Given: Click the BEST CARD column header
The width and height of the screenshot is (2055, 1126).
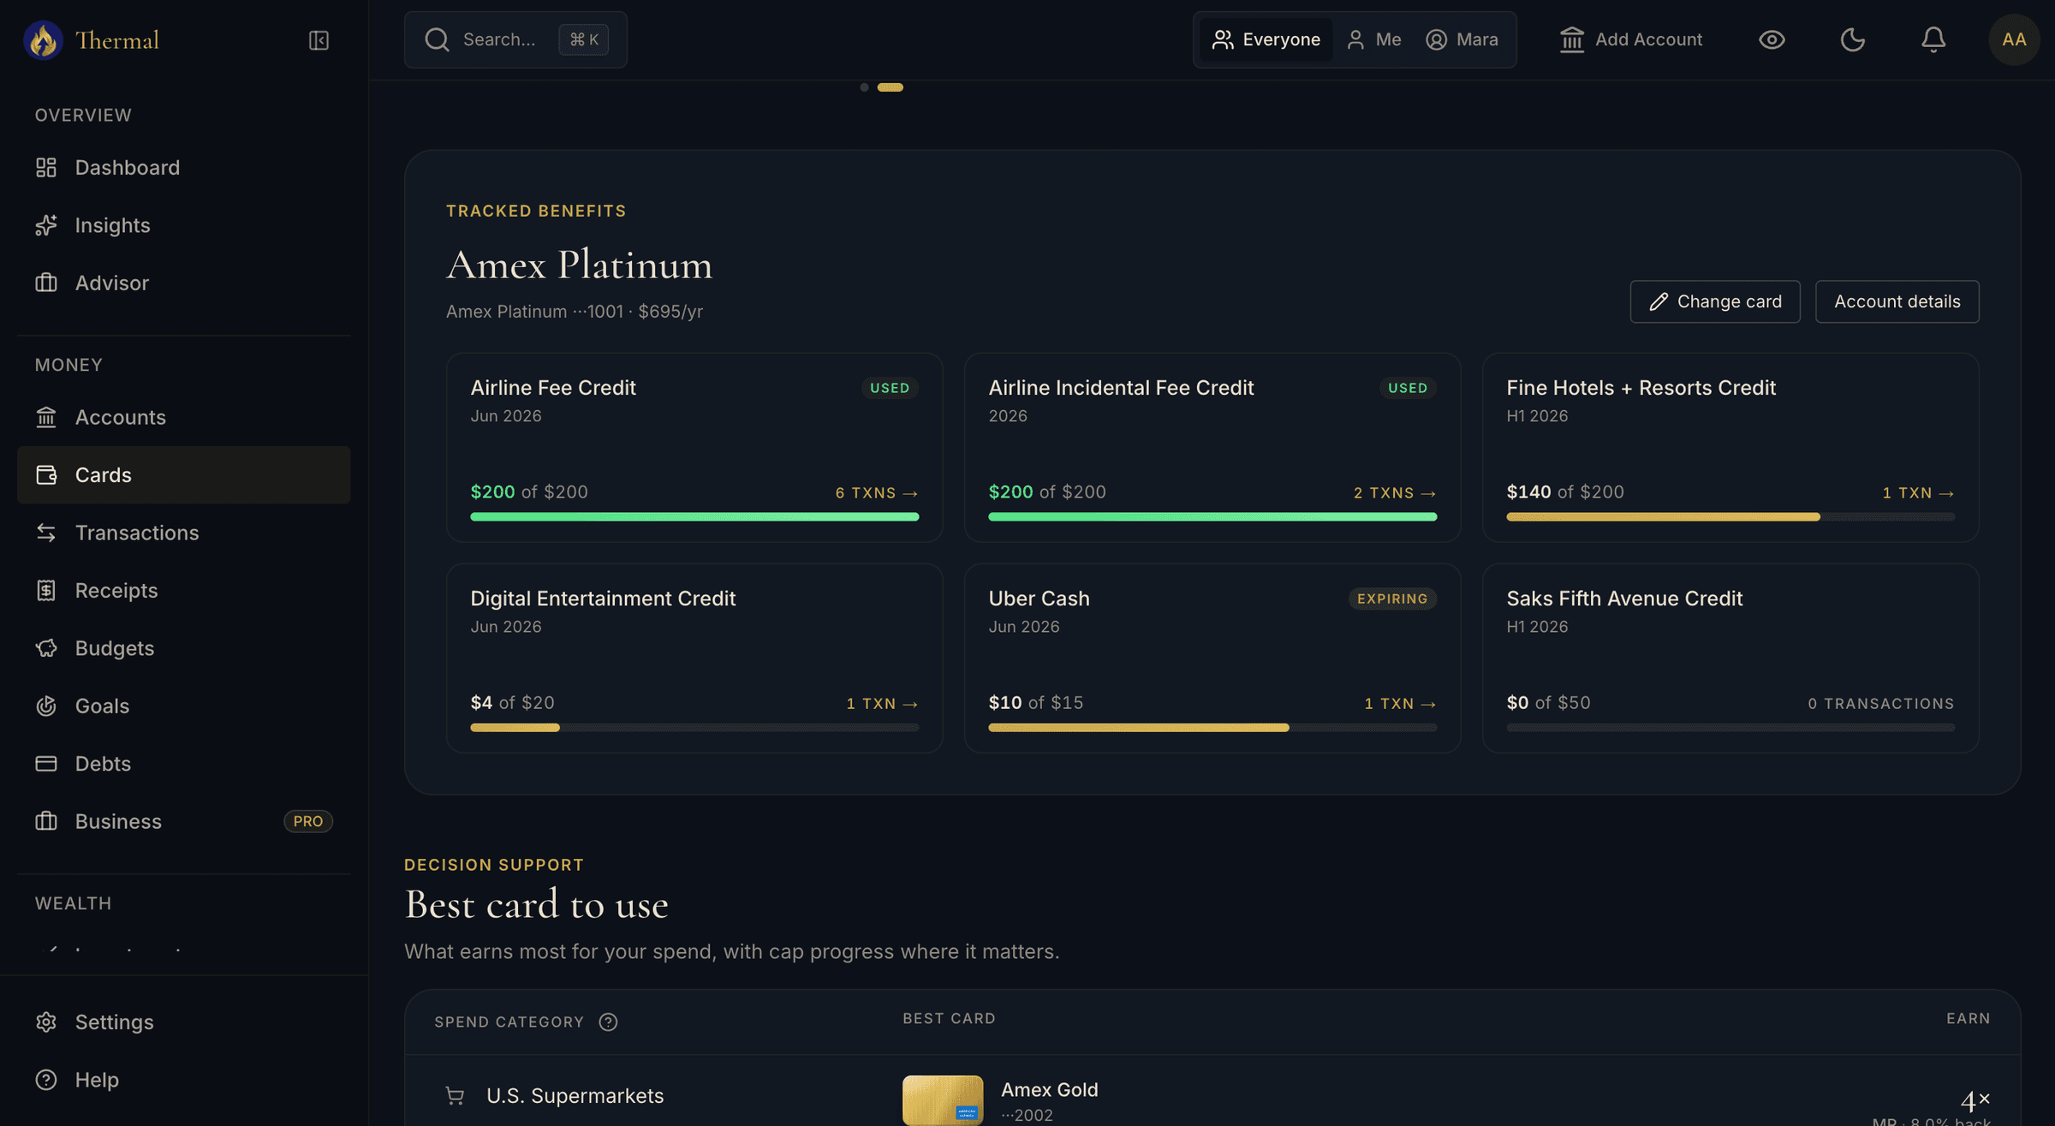Looking at the screenshot, I should coord(949,1018).
